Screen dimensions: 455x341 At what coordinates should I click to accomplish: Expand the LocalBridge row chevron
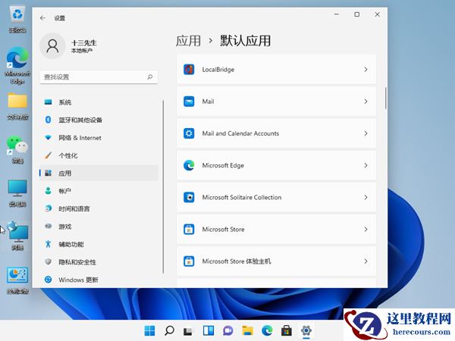point(366,70)
